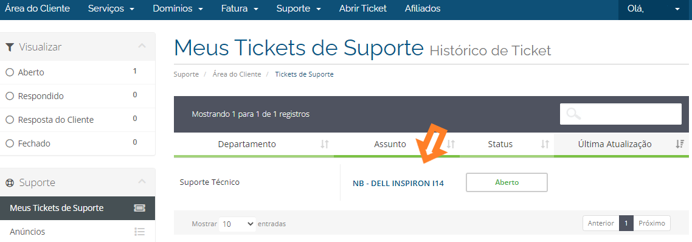Open ticket NB - DELL INSPIRON I14

point(398,183)
